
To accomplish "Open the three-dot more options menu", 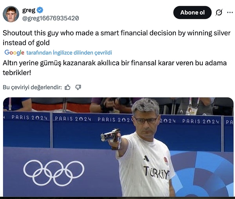I will (229, 13).
